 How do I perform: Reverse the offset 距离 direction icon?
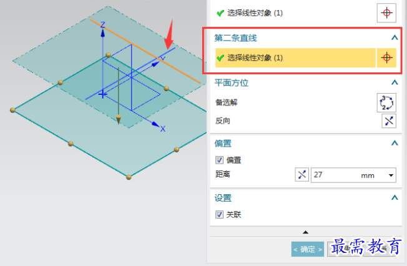click(302, 175)
